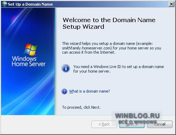This screenshot has width=176, height=135.
Task: Click the 'To proceed, click Next.' text
Action: [x=81, y=107]
